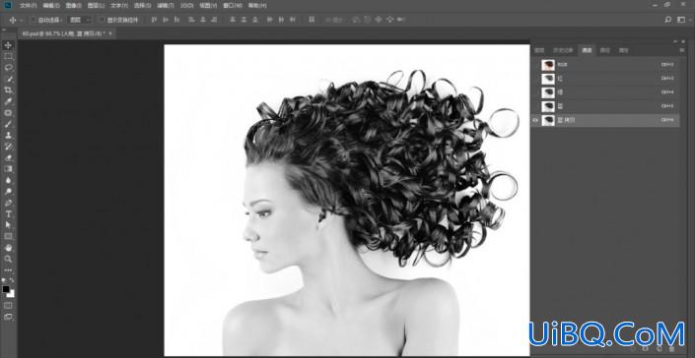Switch to the 通道 (Channels) panel tab
695x358 pixels.
pos(587,50)
